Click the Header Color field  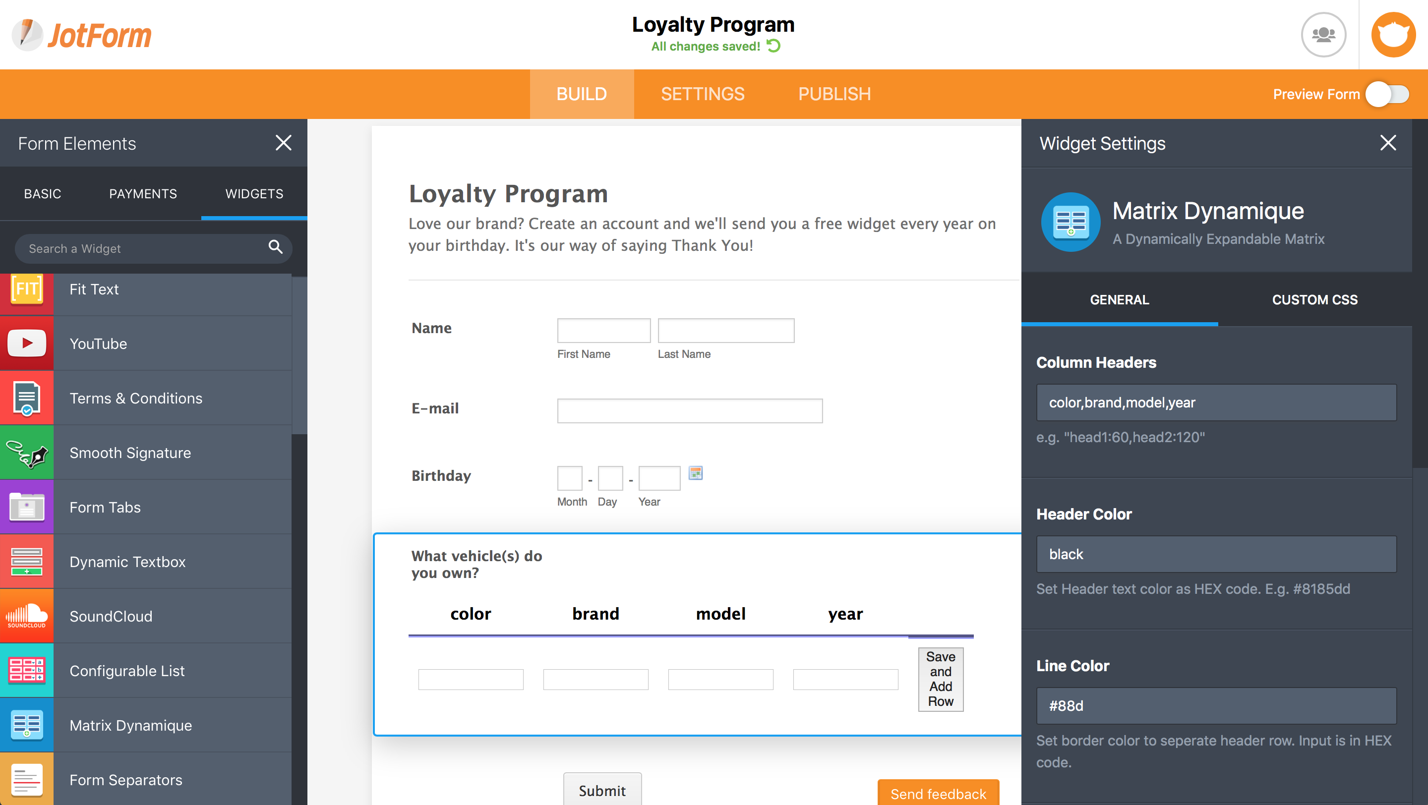point(1217,554)
